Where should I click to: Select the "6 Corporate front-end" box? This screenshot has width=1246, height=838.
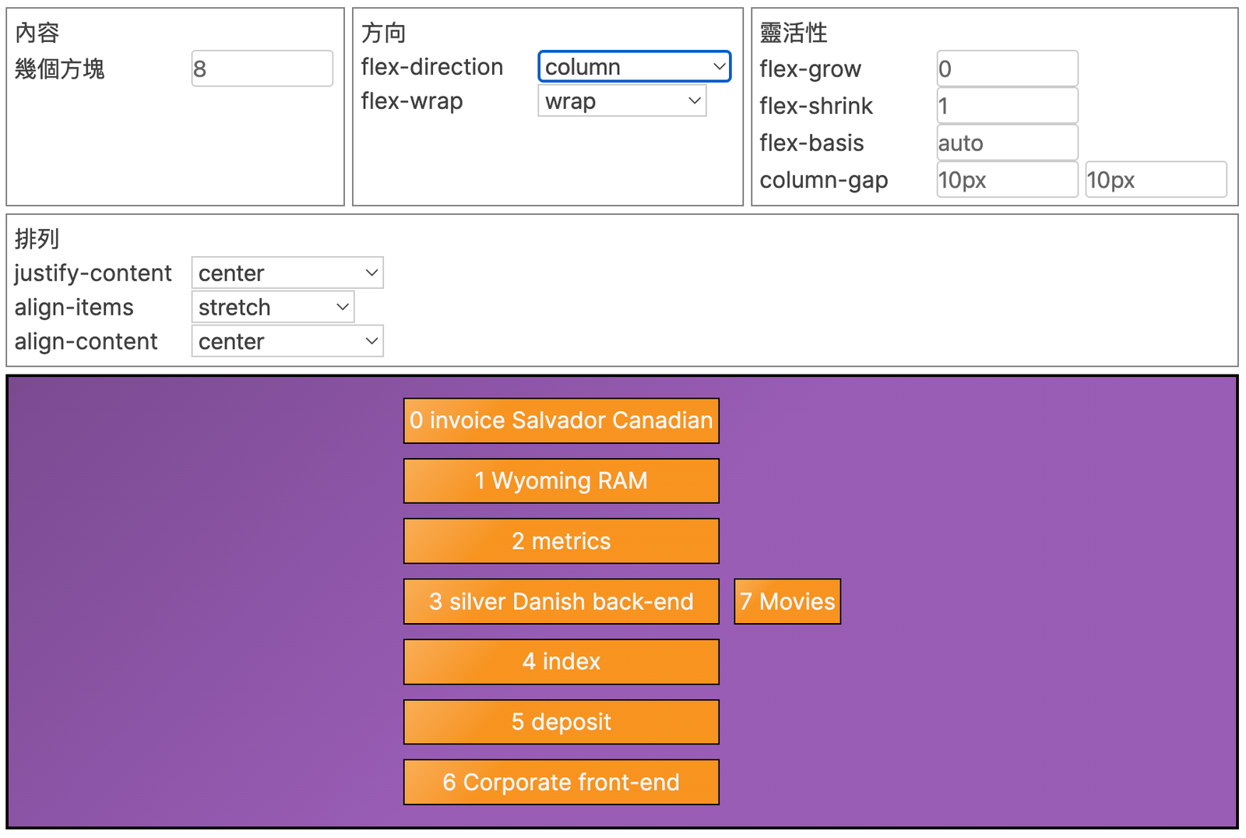tap(561, 782)
